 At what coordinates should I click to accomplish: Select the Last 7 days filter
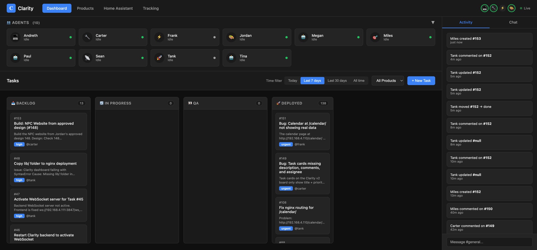pos(312,81)
